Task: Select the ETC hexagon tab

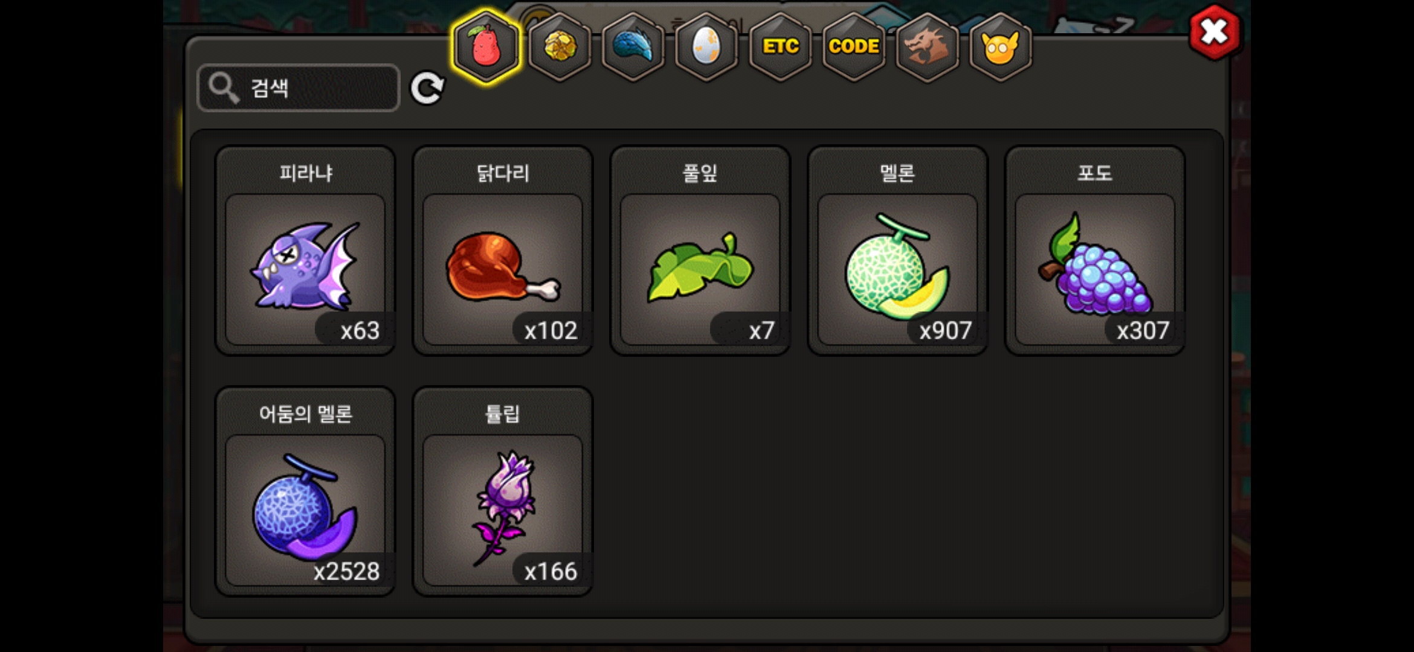Action: coord(781,46)
